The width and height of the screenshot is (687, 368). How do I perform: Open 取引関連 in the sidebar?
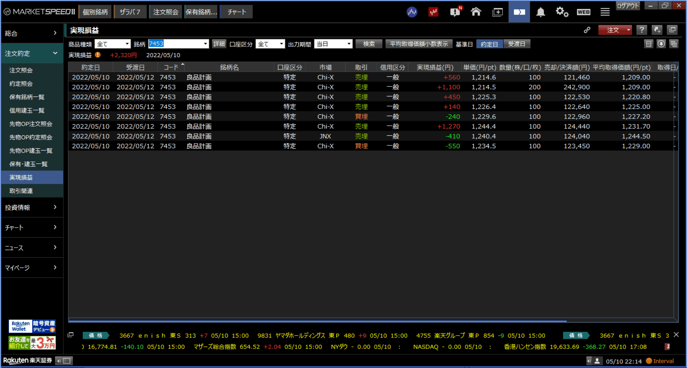point(31,191)
